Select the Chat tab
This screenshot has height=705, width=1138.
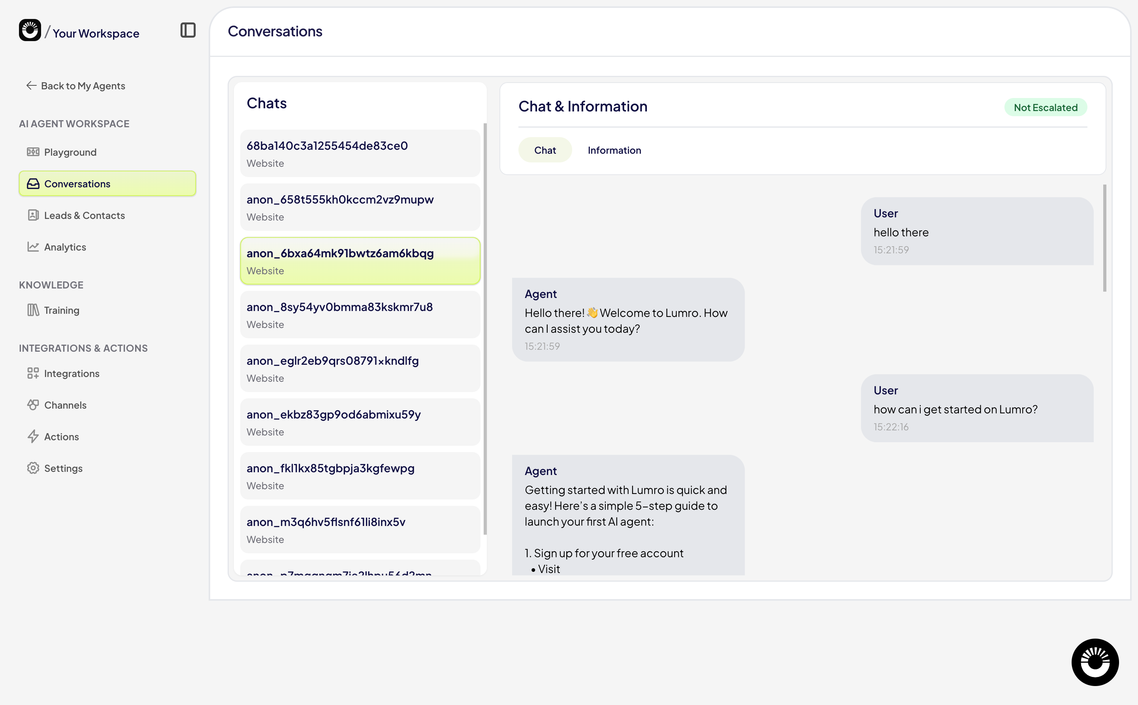[x=545, y=150]
